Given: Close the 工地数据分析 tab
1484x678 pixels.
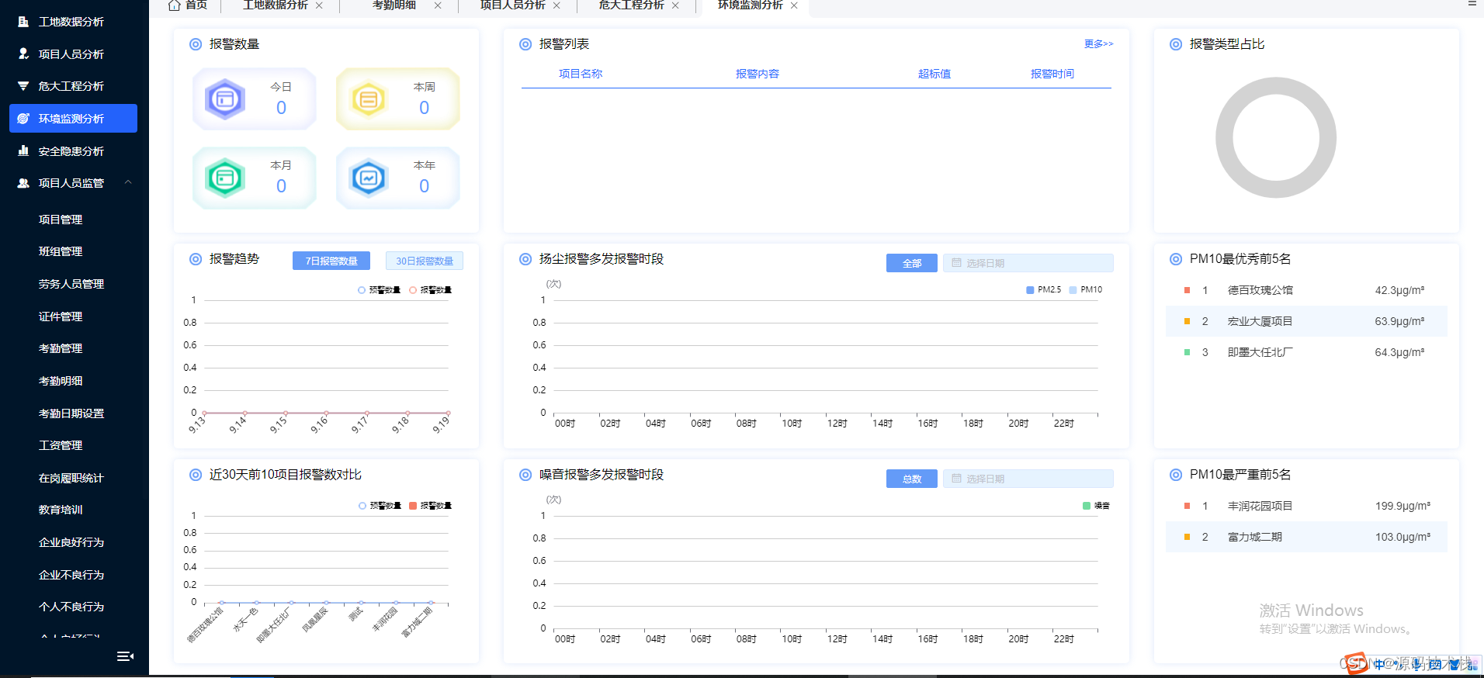Looking at the screenshot, I should (319, 5).
